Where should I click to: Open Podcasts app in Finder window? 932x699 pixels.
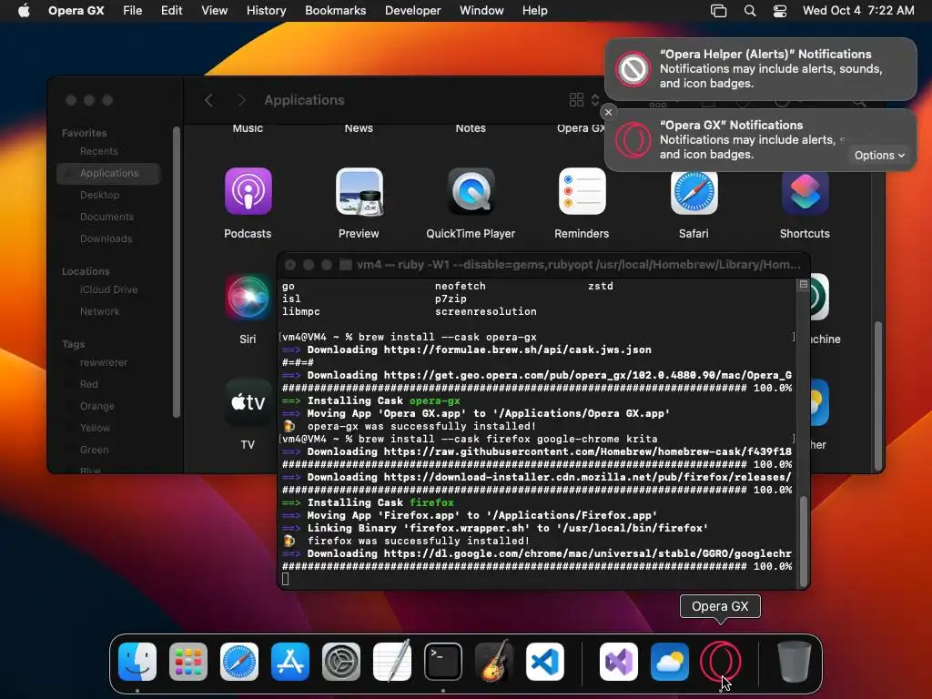[248, 191]
